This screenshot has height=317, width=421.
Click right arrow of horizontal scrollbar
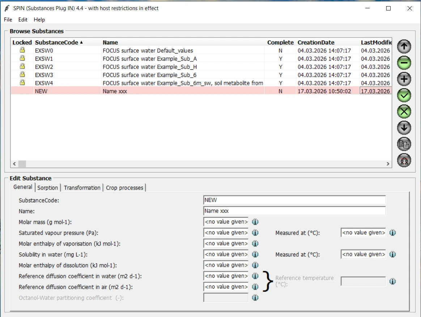click(x=388, y=164)
